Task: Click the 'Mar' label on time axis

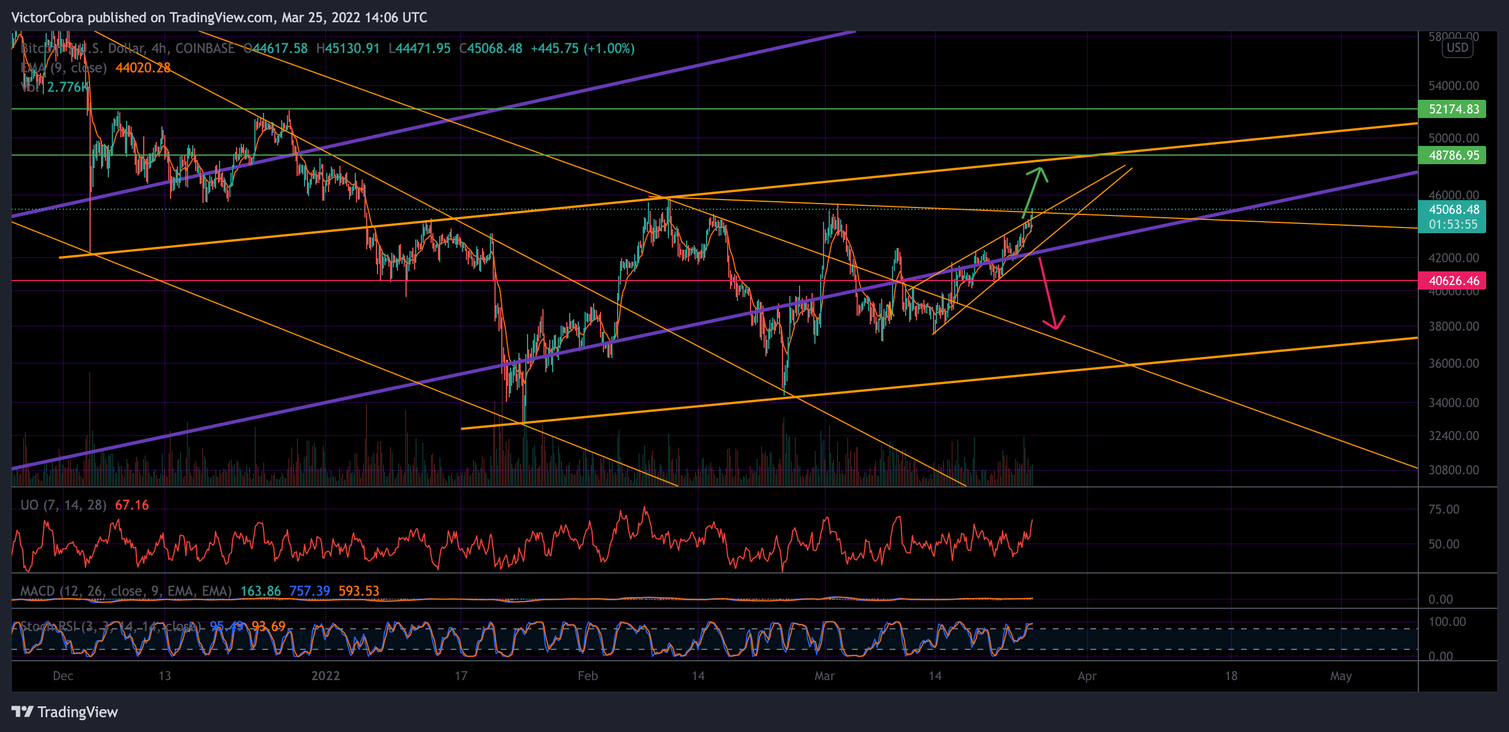Action: 824,676
